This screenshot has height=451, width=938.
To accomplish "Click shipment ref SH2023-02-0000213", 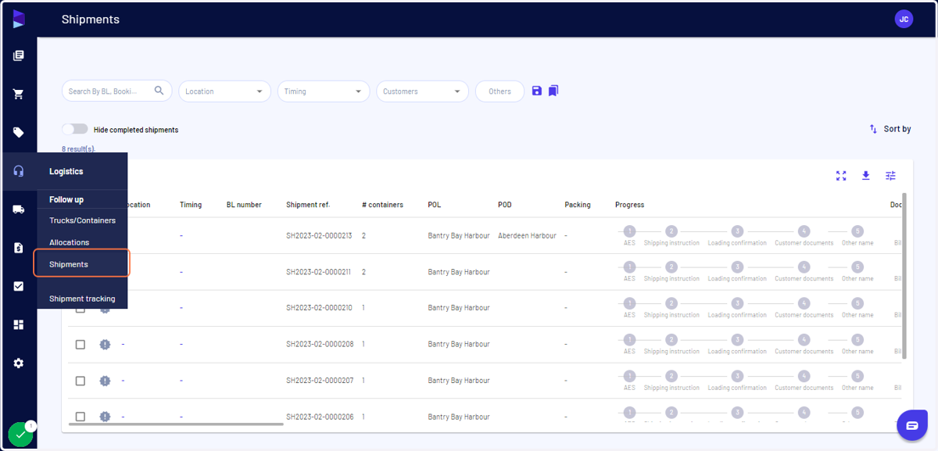I will (x=319, y=235).
